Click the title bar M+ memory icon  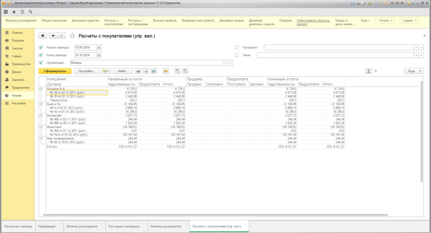coord(397,3)
